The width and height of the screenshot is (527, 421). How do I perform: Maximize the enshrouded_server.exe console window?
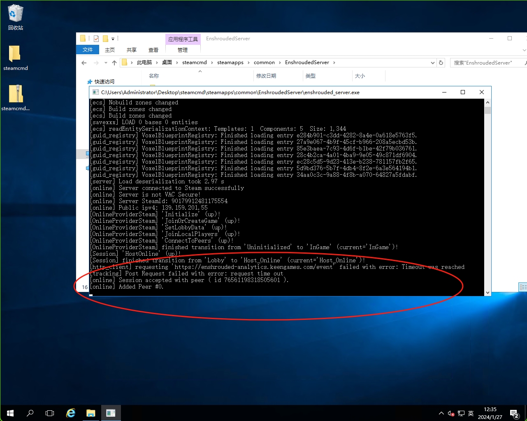[x=463, y=92]
